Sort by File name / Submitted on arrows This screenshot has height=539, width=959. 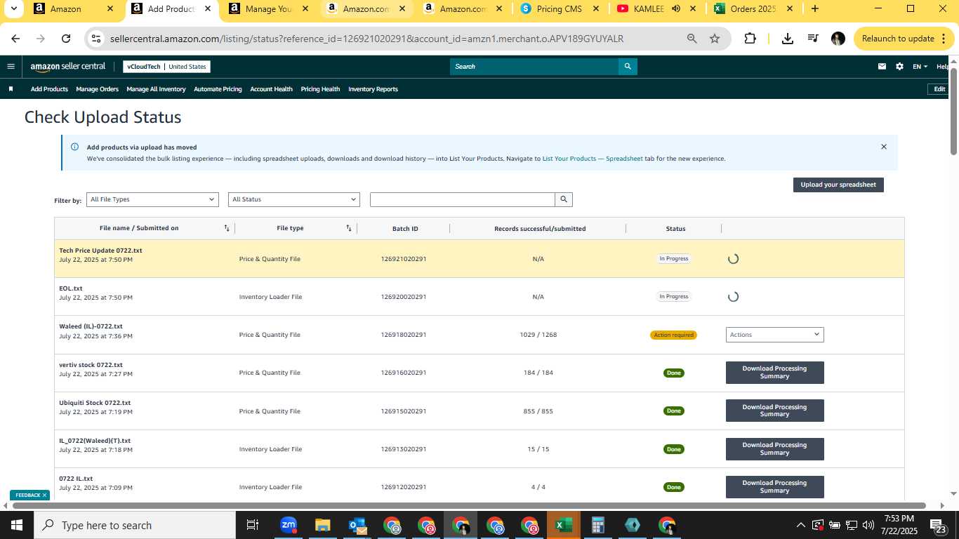click(x=227, y=228)
